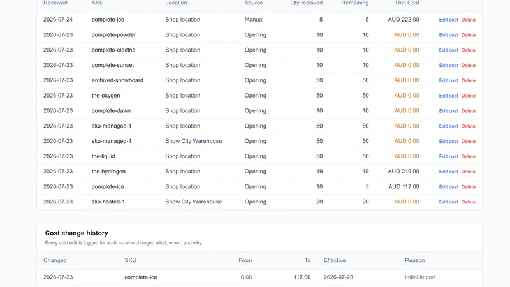Delete the-liquid entry

[x=469, y=156]
